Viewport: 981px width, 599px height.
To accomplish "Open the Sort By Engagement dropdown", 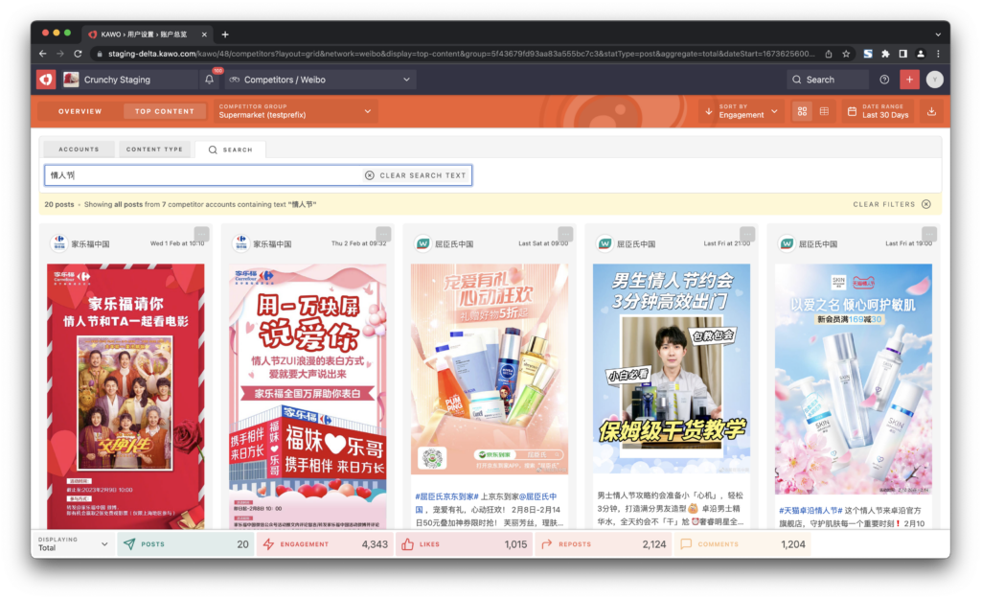I will pyautogui.click(x=741, y=111).
